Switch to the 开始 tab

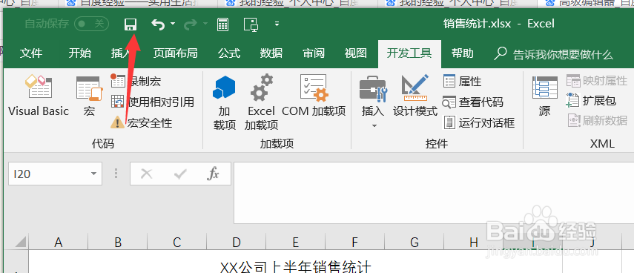pos(79,53)
